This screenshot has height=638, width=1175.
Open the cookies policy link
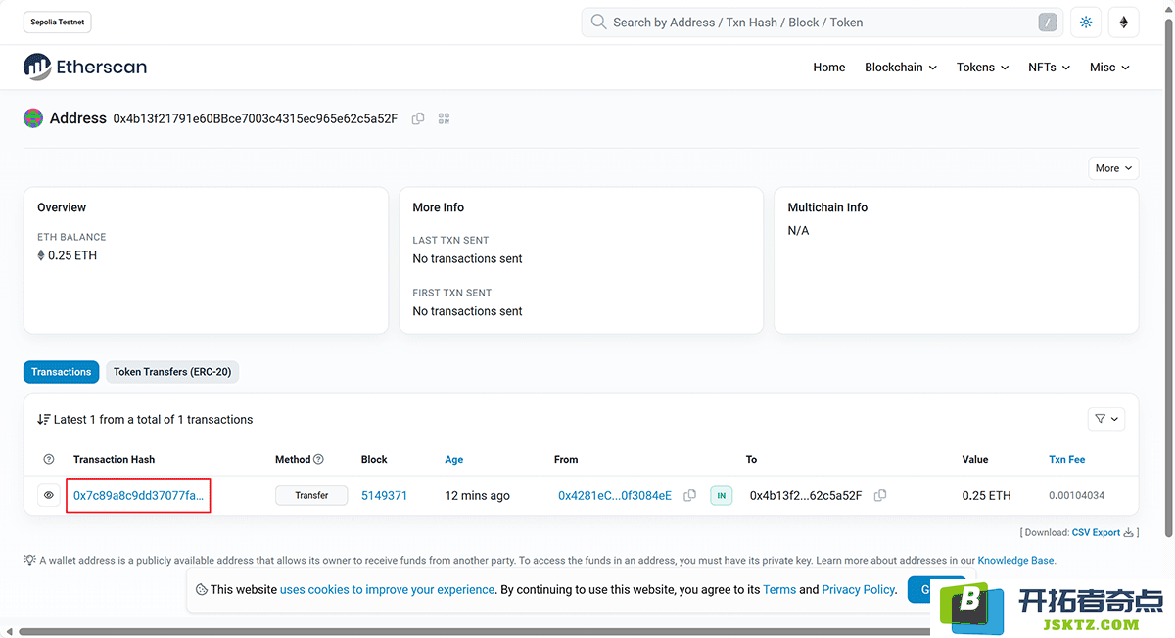point(388,590)
